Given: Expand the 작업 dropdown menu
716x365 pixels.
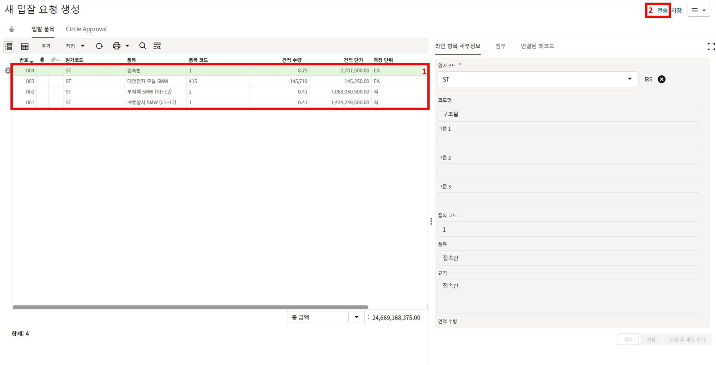Looking at the screenshot, I should click(75, 46).
